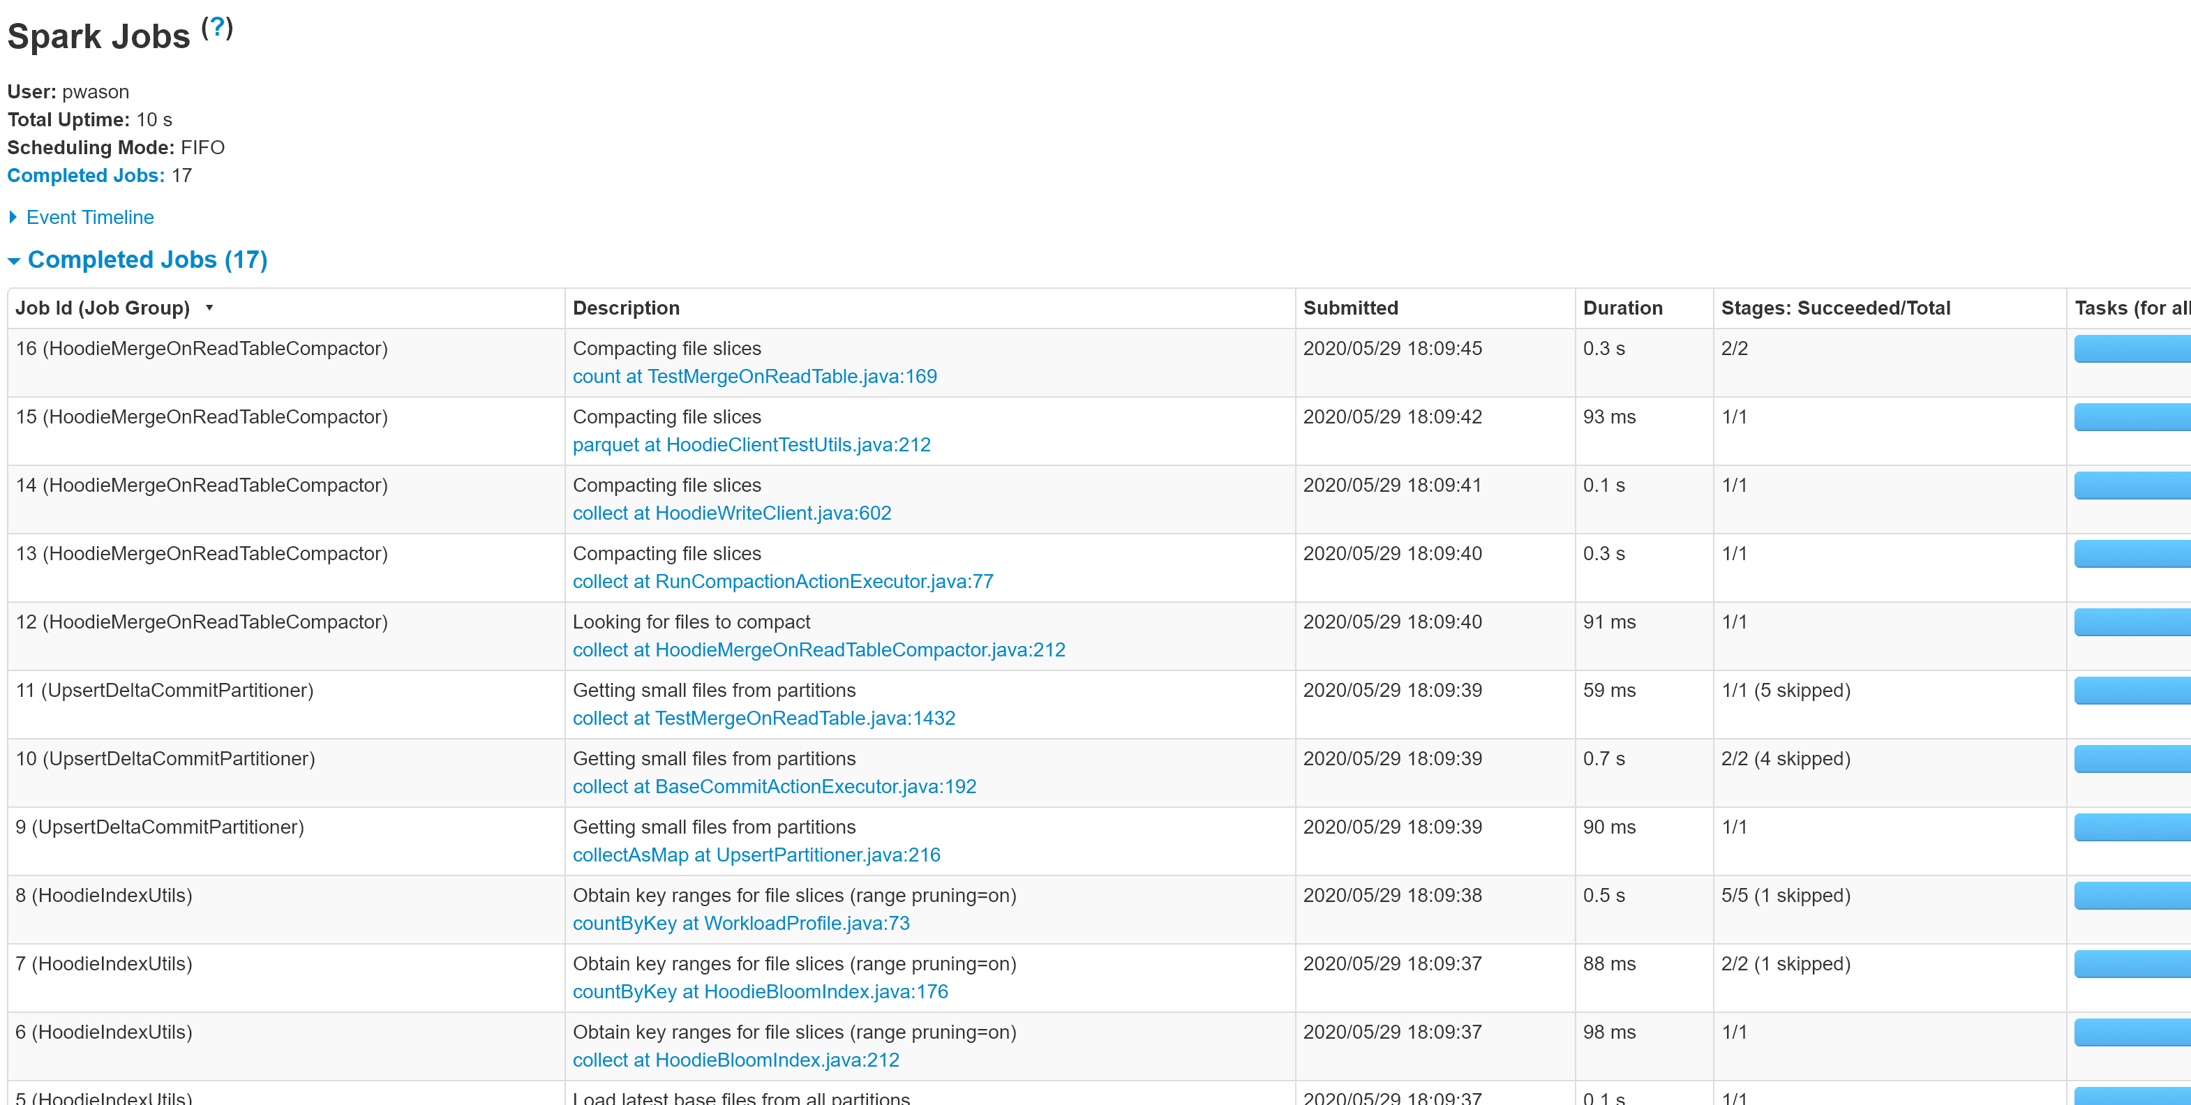The width and height of the screenshot is (2191, 1105).
Task: Expand the Event Timeline section
Action: click(89, 217)
